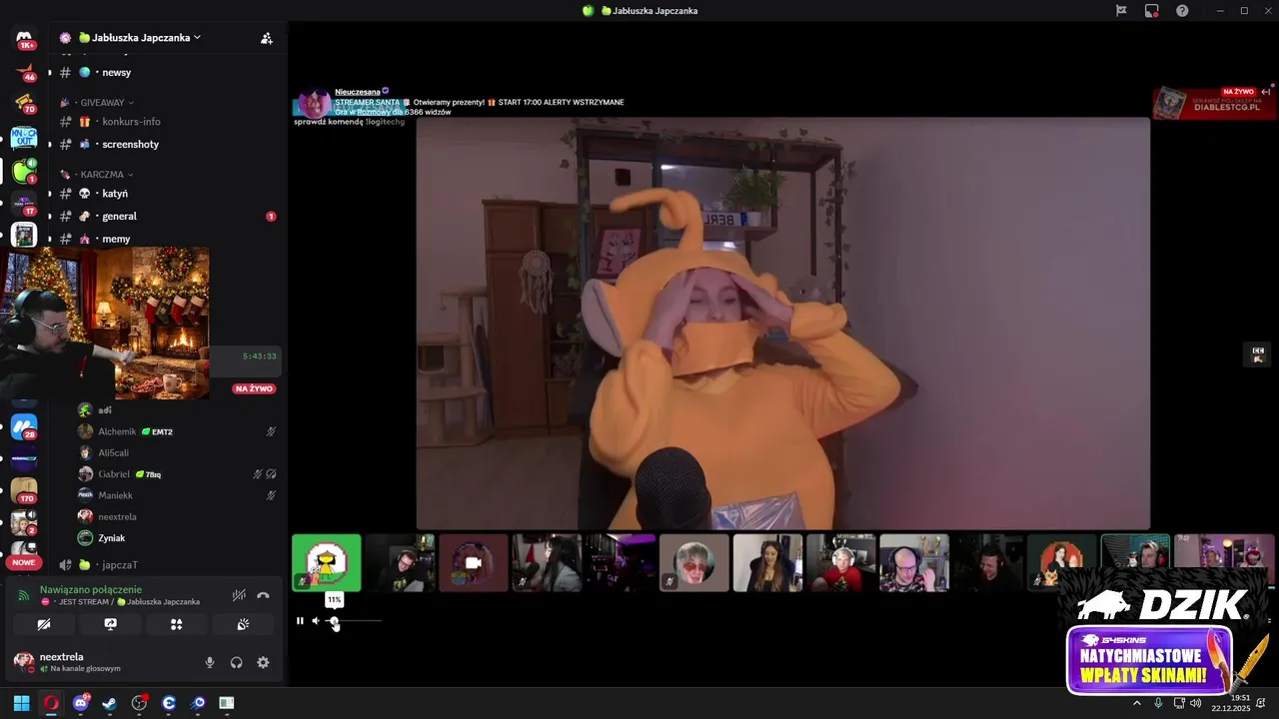Toggle camera on in voice panel
Image resolution: width=1279 pixels, height=719 pixels.
coord(44,624)
